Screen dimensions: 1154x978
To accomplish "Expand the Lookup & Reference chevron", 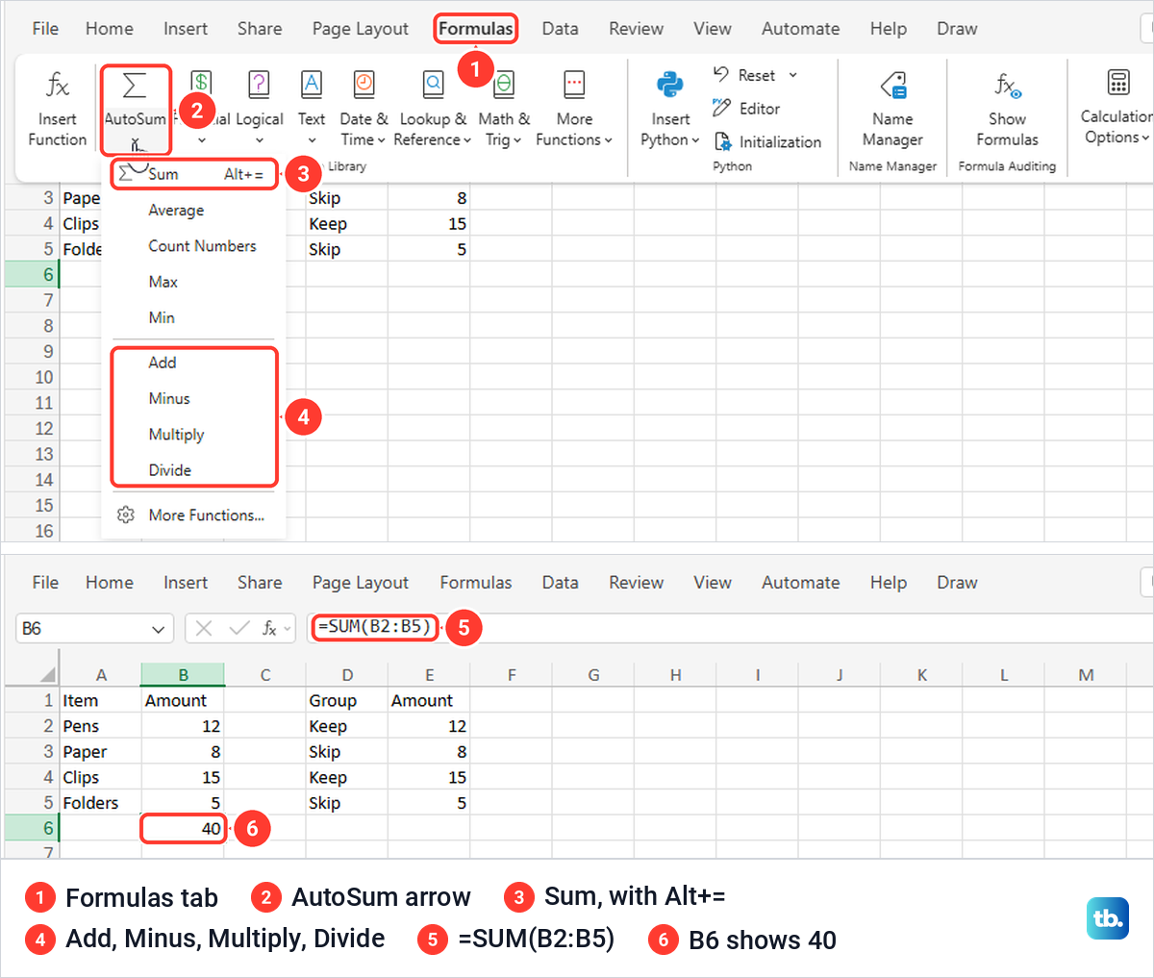I will pos(468,140).
